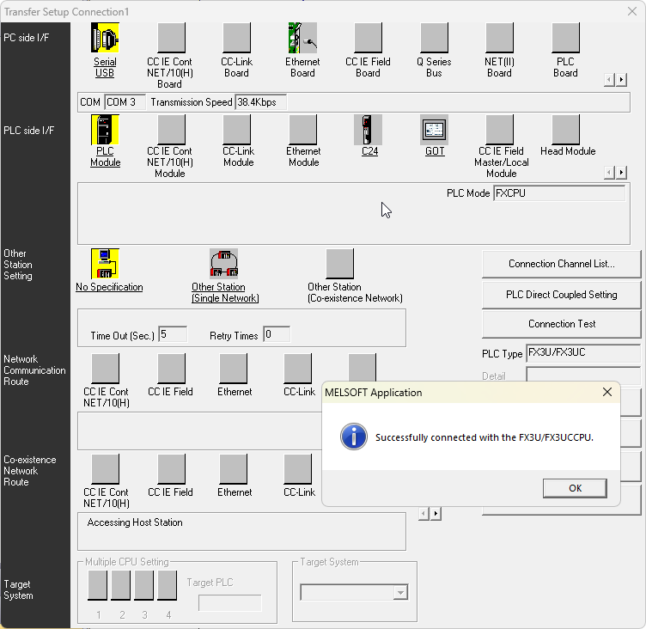
Task: Run the Connection Test
Action: [x=561, y=324]
